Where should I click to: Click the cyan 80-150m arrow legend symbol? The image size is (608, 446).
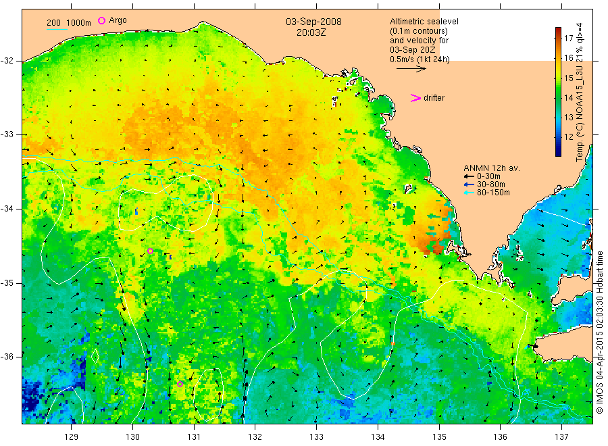tap(470, 193)
